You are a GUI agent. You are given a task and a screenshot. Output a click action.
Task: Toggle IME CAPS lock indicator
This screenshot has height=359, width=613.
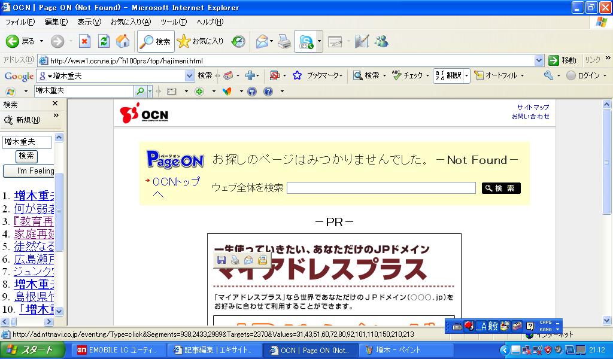click(x=546, y=323)
